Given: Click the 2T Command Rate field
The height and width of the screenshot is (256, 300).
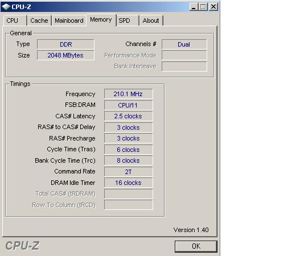Looking at the screenshot, I should [x=129, y=172].
